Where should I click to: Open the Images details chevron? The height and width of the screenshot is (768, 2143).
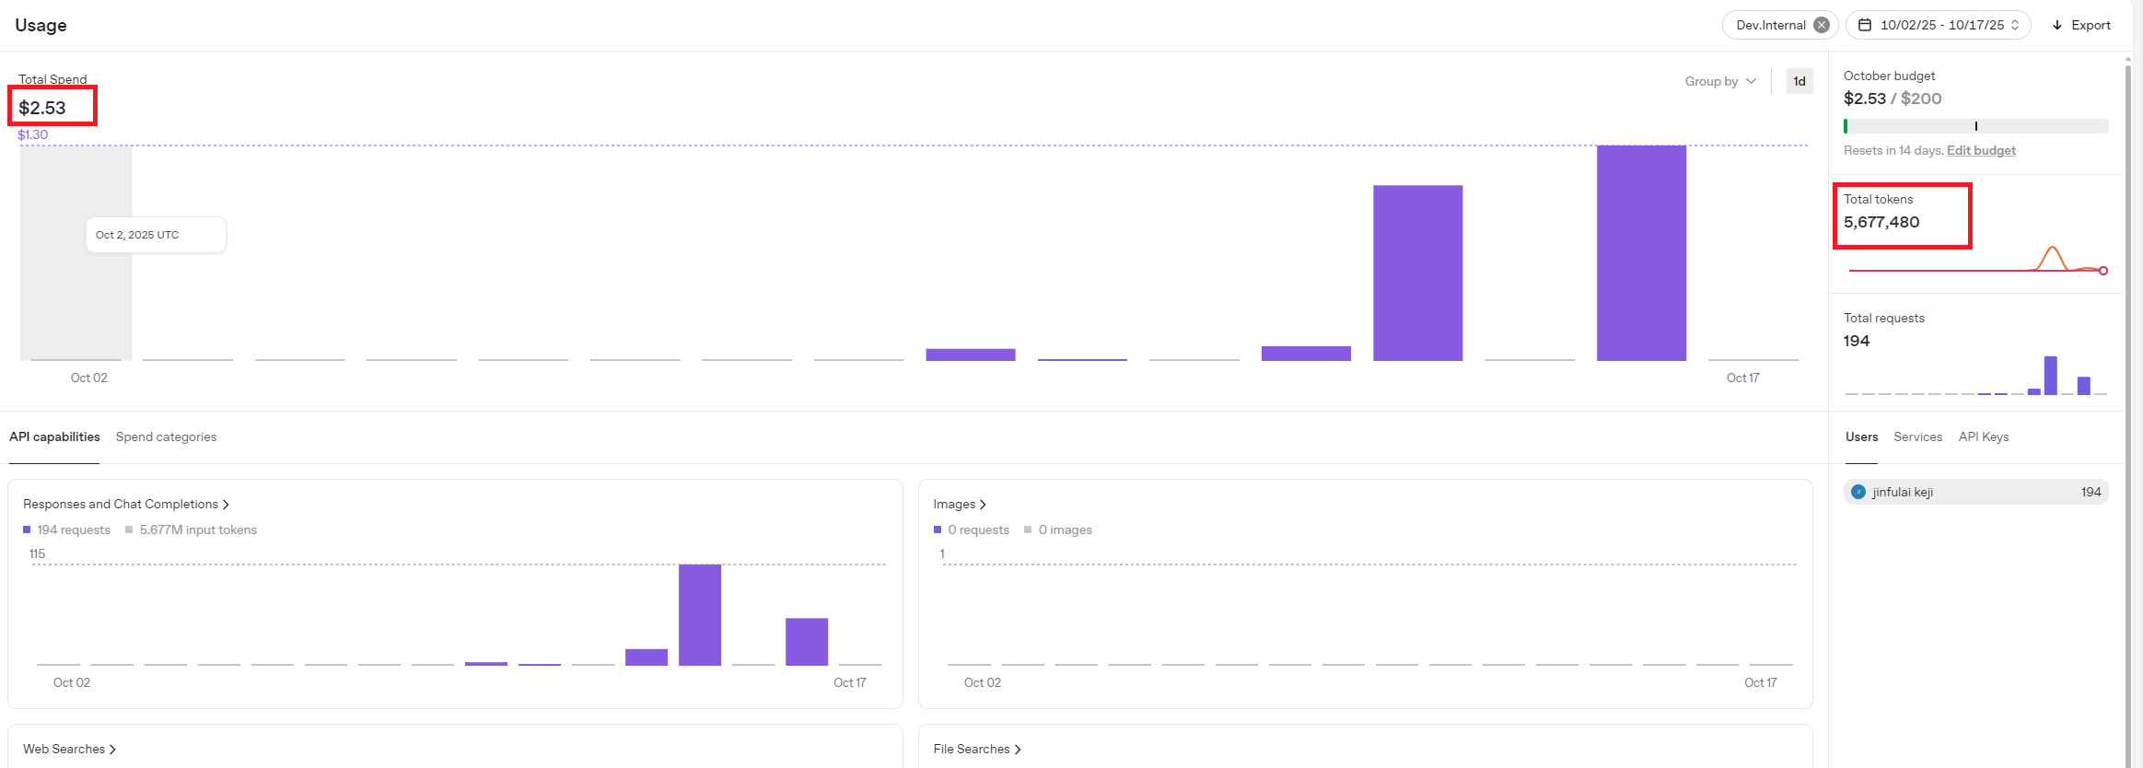[x=983, y=505]
